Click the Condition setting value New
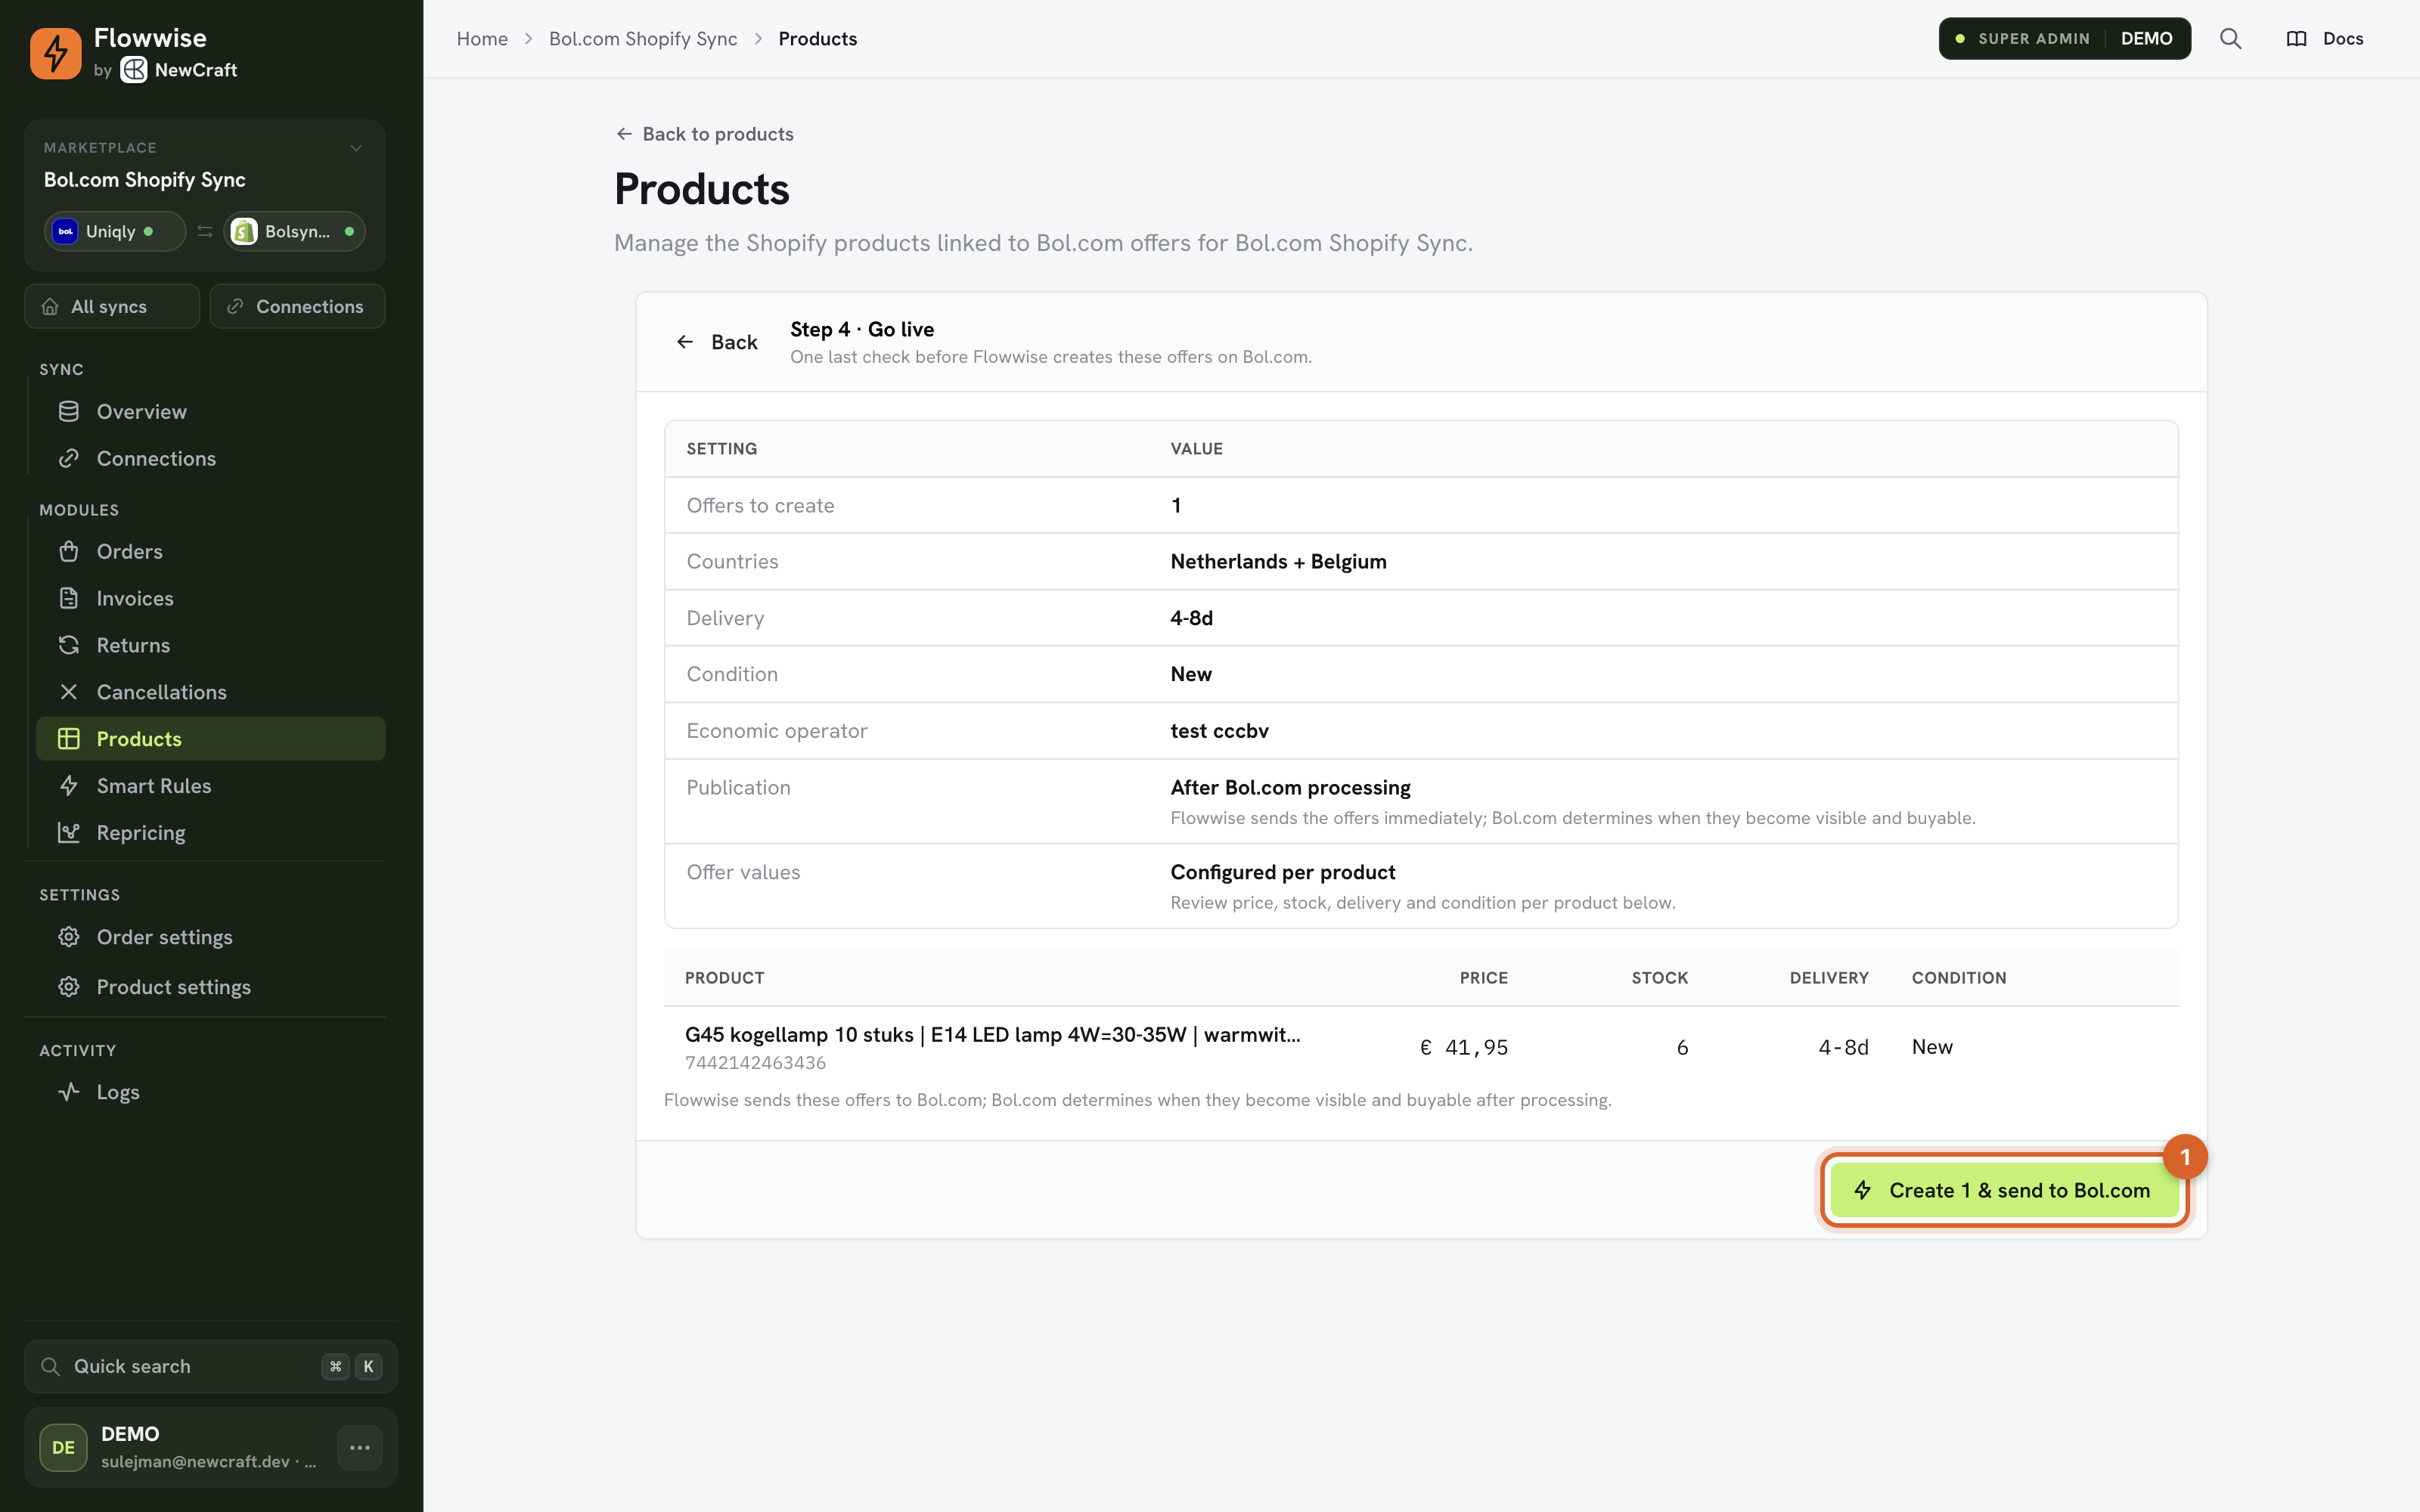 click(x=1191, y=674)
